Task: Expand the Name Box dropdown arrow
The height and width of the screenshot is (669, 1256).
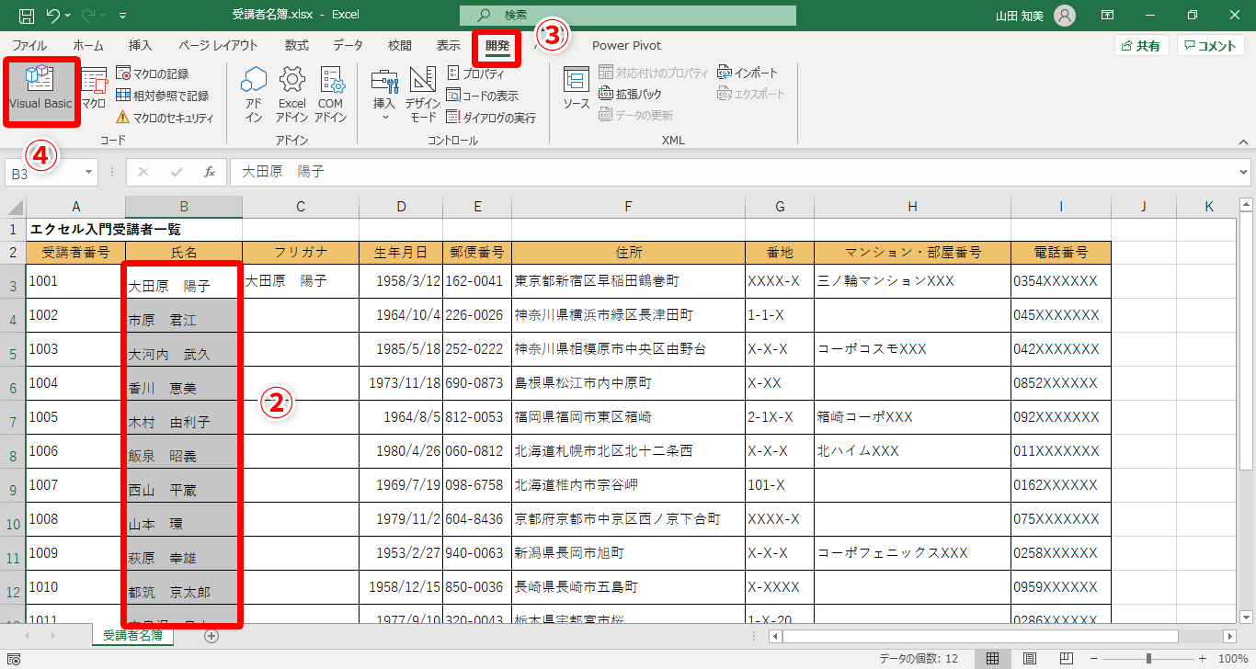Action: click(89, 172)
